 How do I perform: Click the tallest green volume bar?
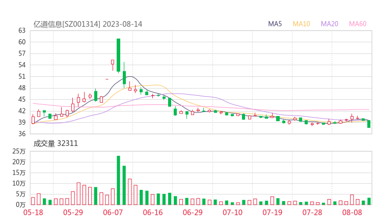click(x=118, y=180)
